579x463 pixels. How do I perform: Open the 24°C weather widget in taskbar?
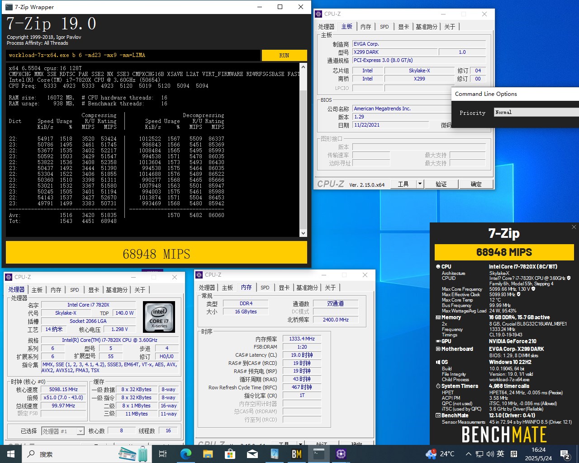440,454
